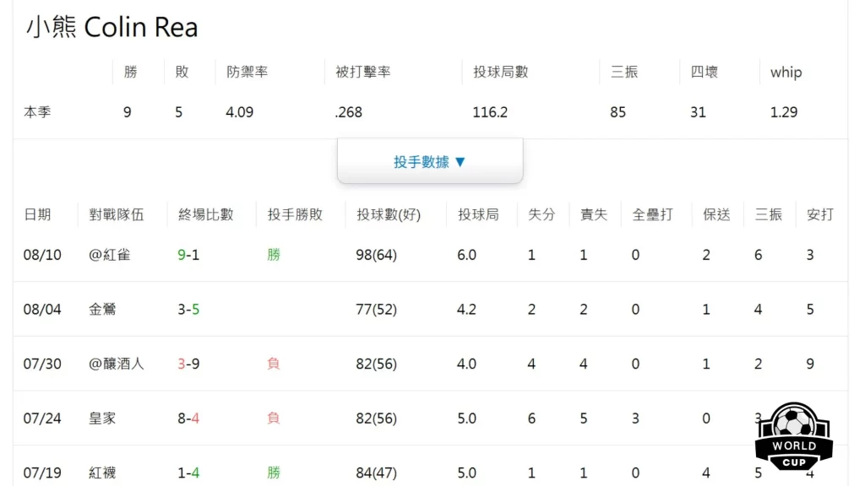Select the player name 小熊 Colin Rea
This screenshot has width=865, height=486.
112,27
